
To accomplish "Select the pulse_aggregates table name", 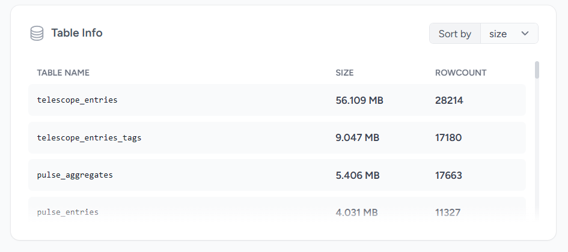I will pyautogui.click(x=75, y=175).
